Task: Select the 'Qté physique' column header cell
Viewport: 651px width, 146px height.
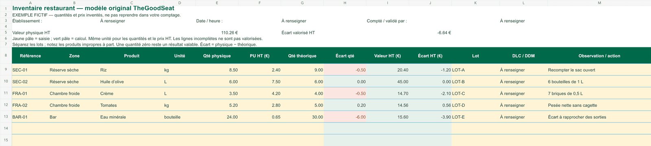Action: (217, 56)
